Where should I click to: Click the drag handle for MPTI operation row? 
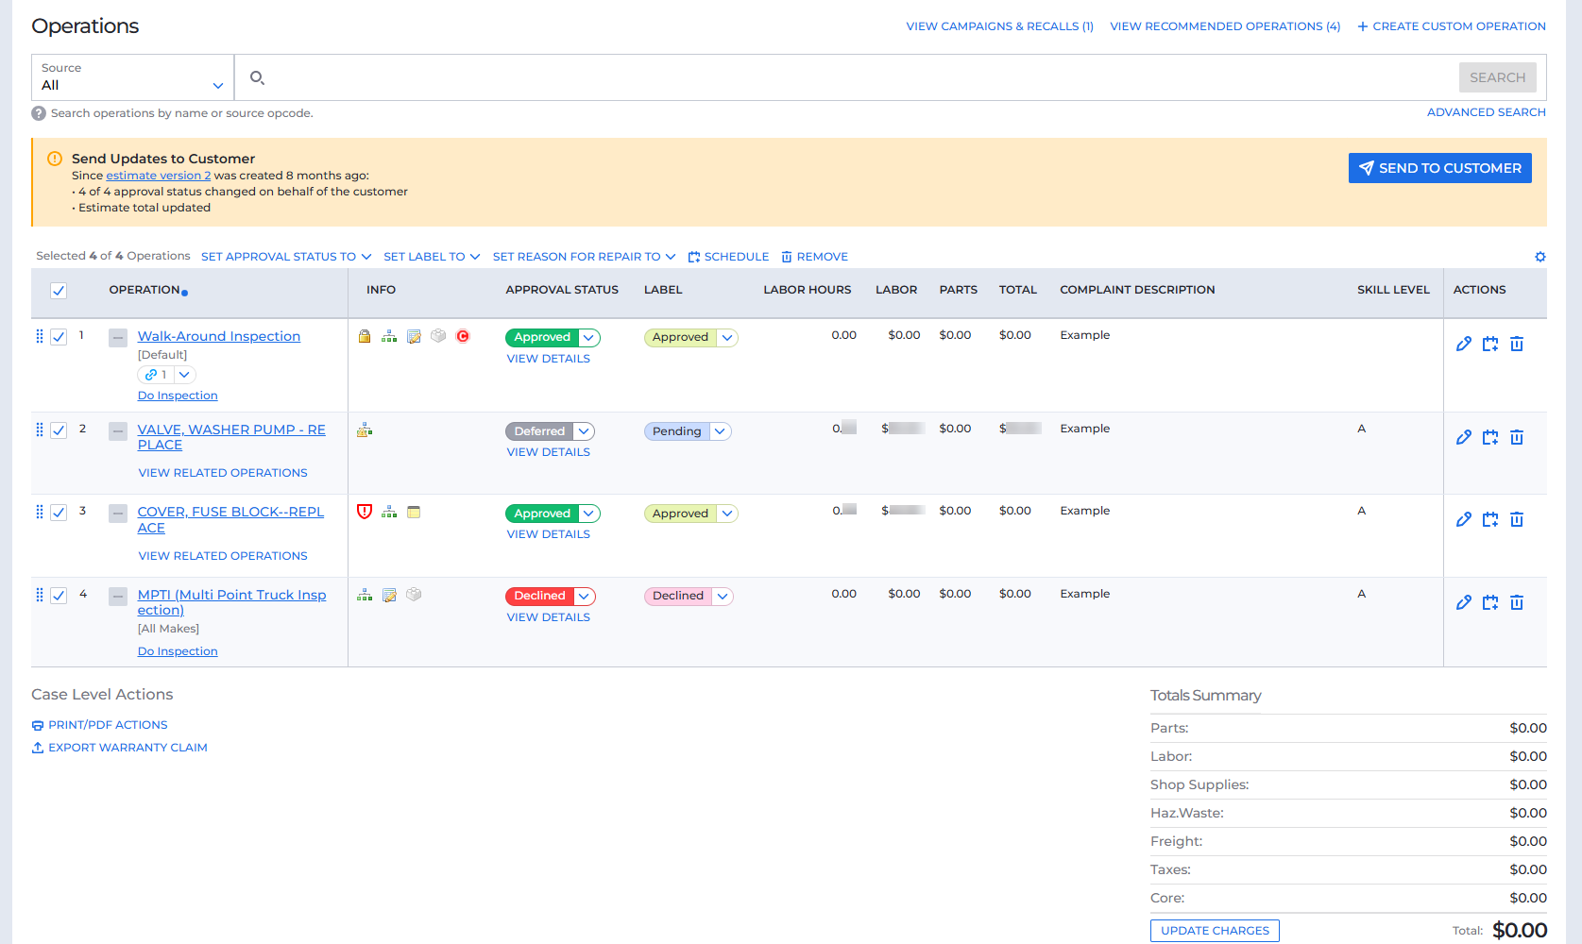coord(39,595)
